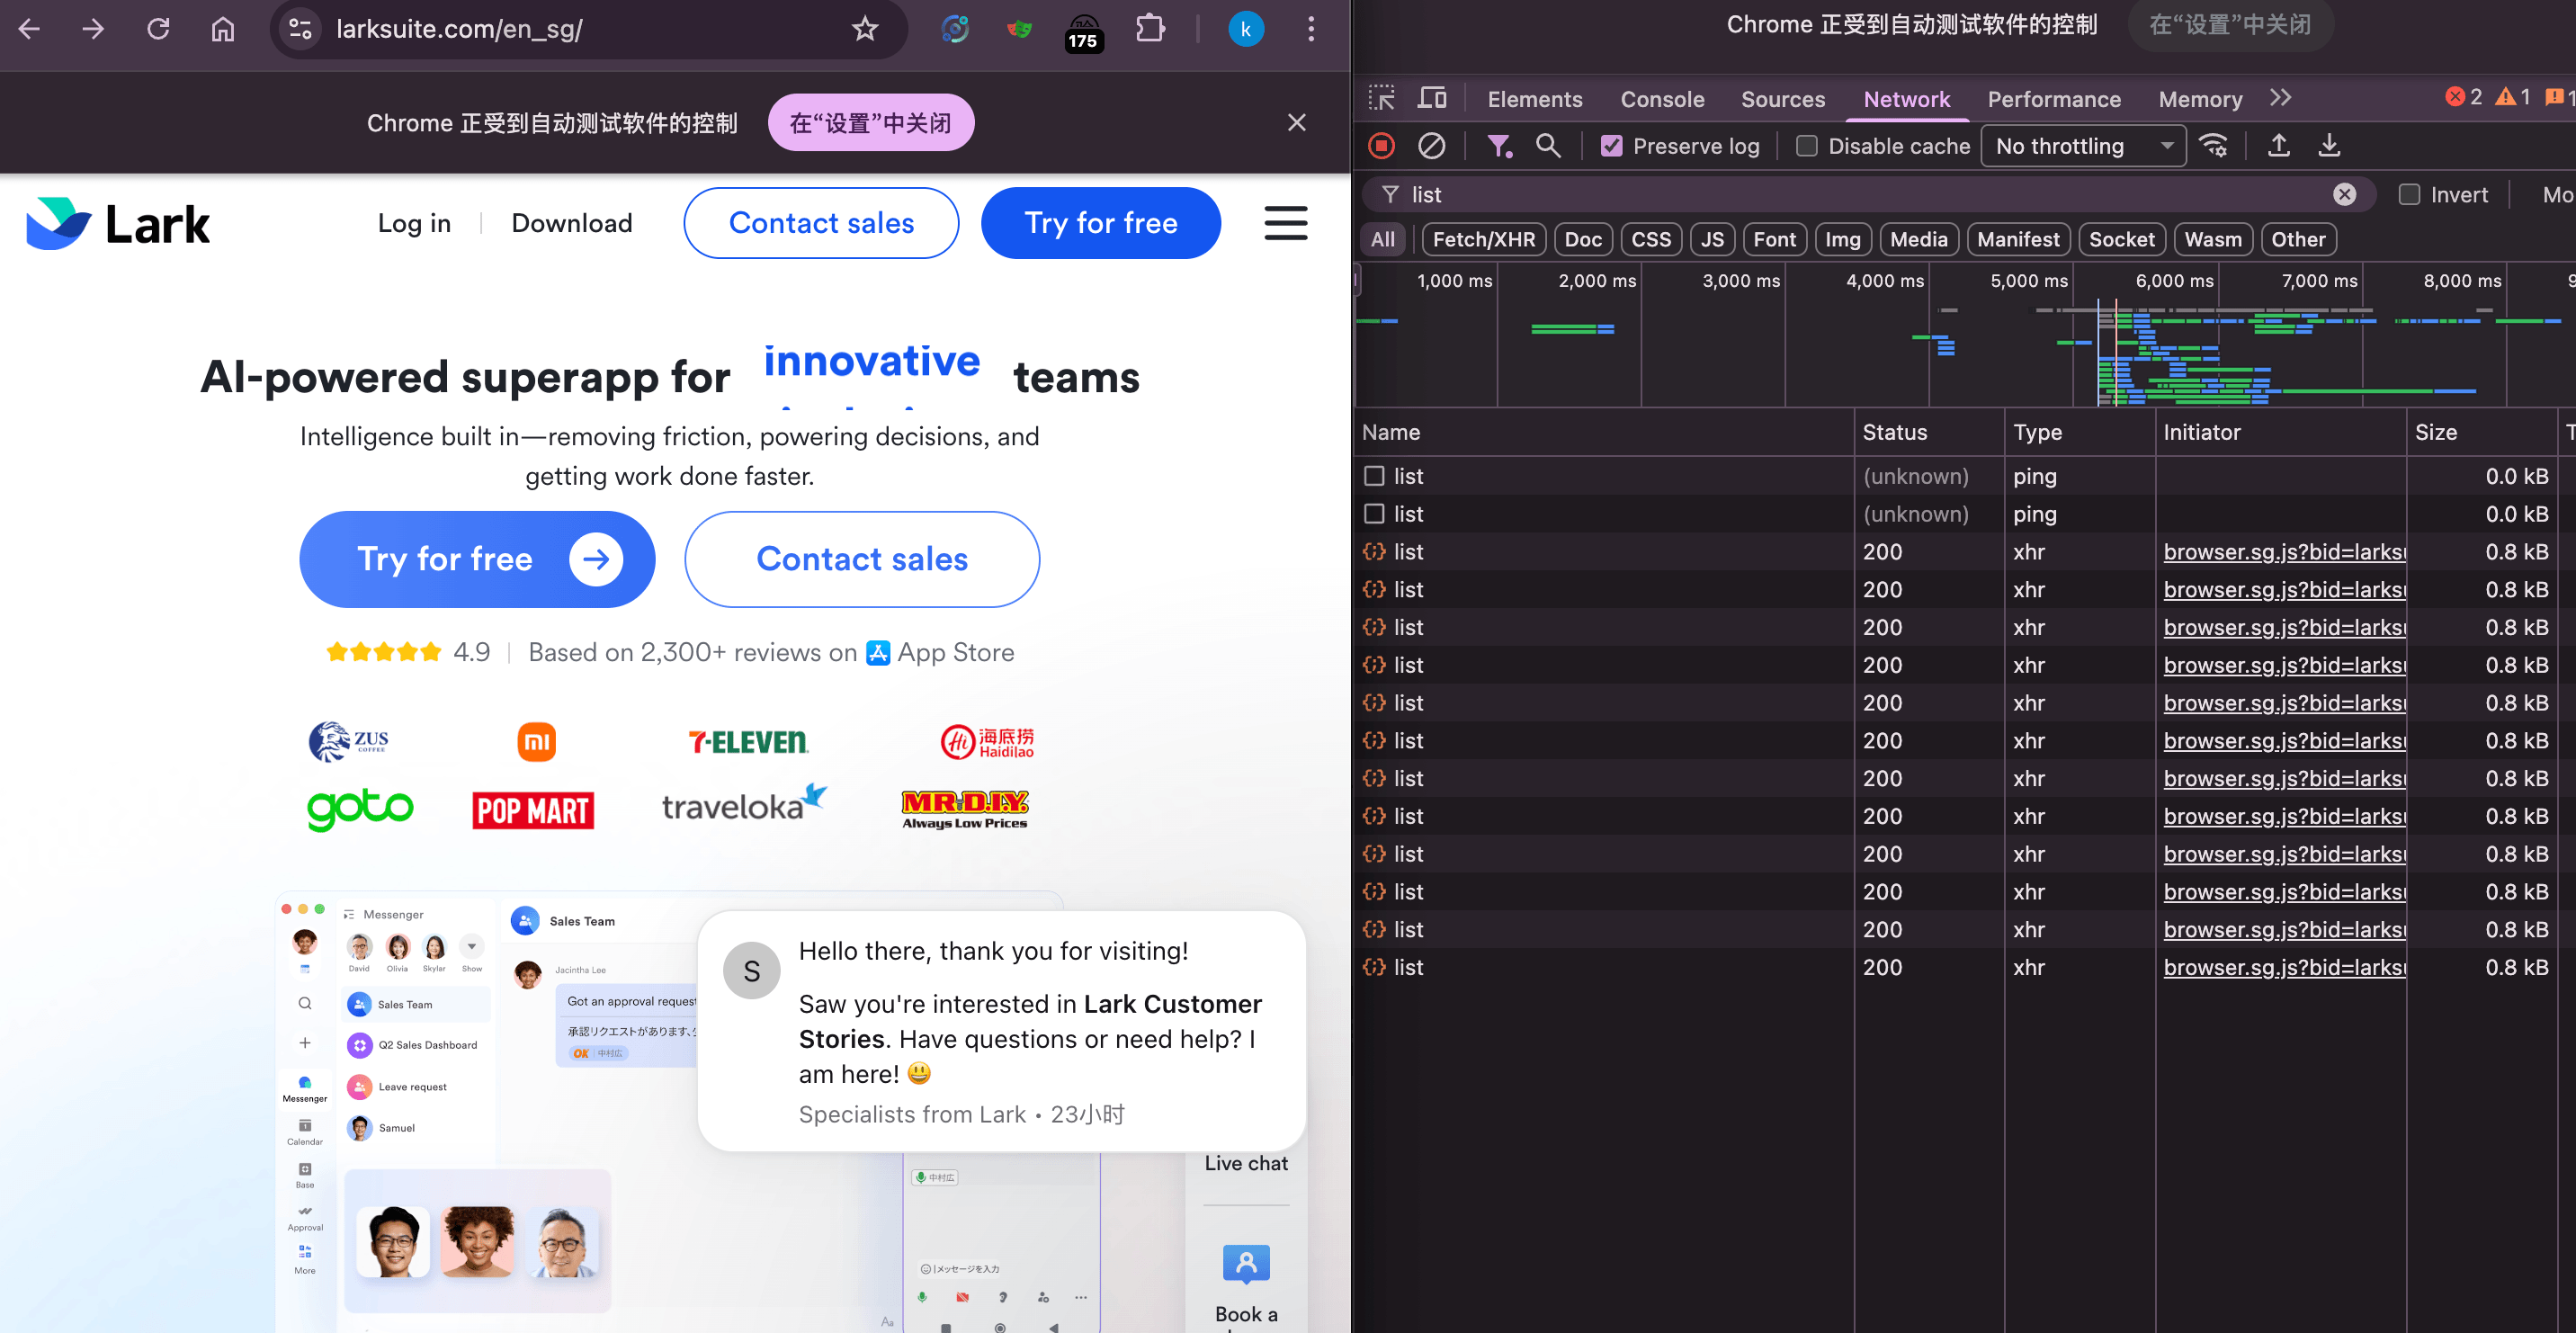The height and width of the screenshot is (1333, 2576).
Task: Sort requests by Size column header
Action: [2482, 432]
